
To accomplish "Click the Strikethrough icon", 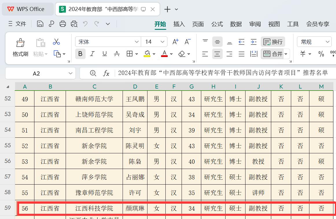I will point(117,54).
